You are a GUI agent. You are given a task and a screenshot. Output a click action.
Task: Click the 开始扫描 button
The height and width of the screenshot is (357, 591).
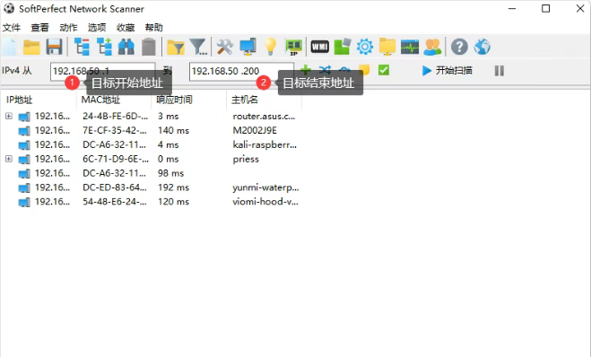point(447,71)
